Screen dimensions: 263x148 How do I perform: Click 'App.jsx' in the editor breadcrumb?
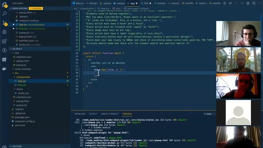point(105,8)
